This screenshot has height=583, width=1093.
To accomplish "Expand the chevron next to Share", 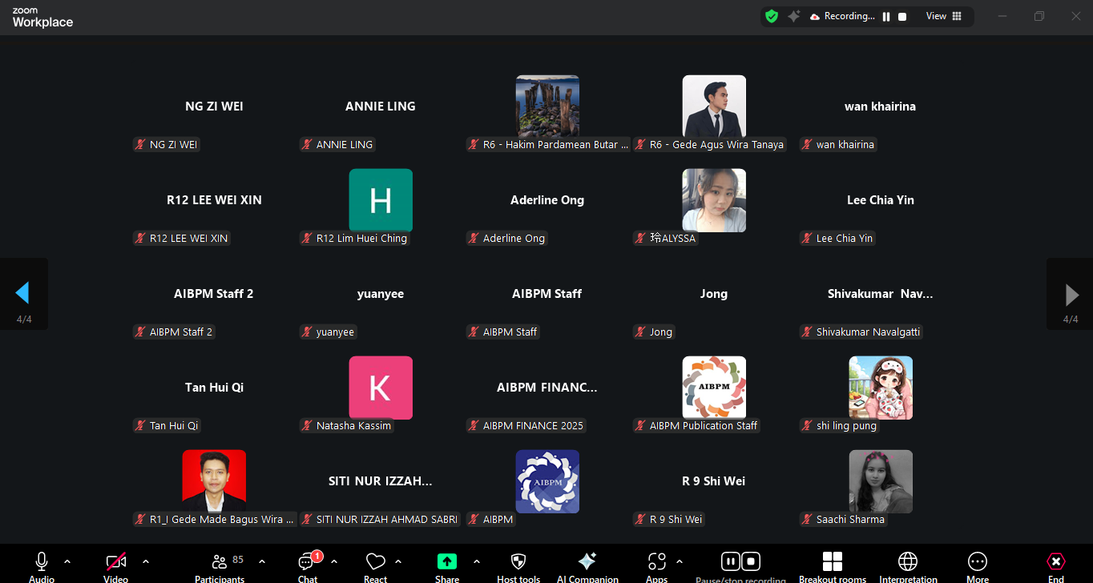I will [477, 561].
